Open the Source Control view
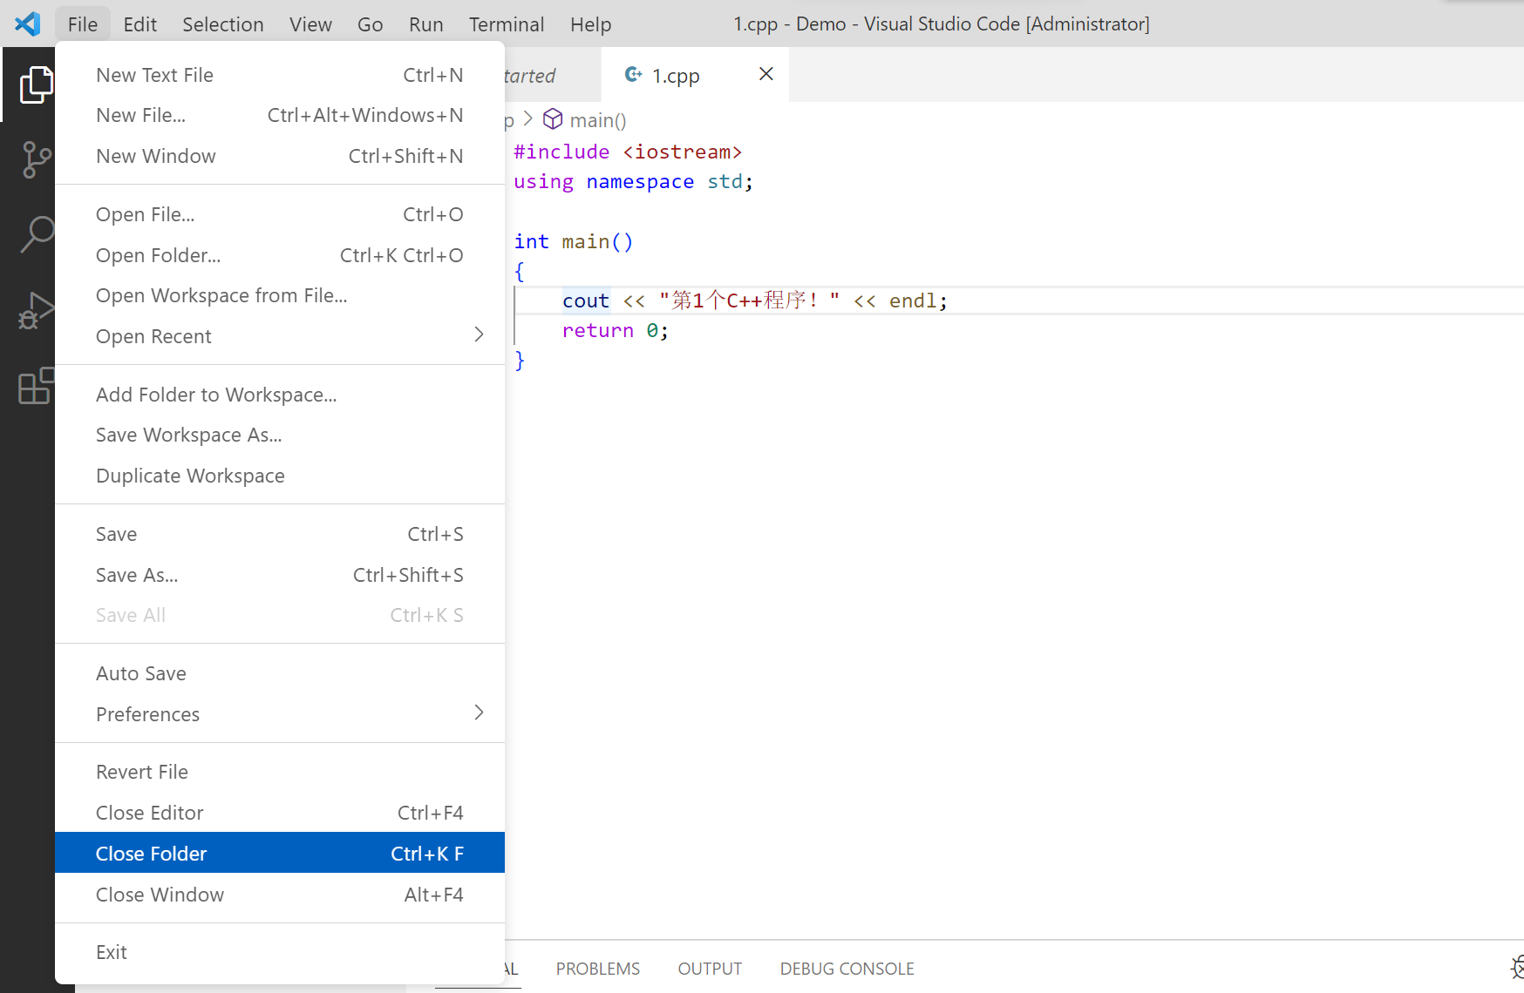 [x=35, y=159]
